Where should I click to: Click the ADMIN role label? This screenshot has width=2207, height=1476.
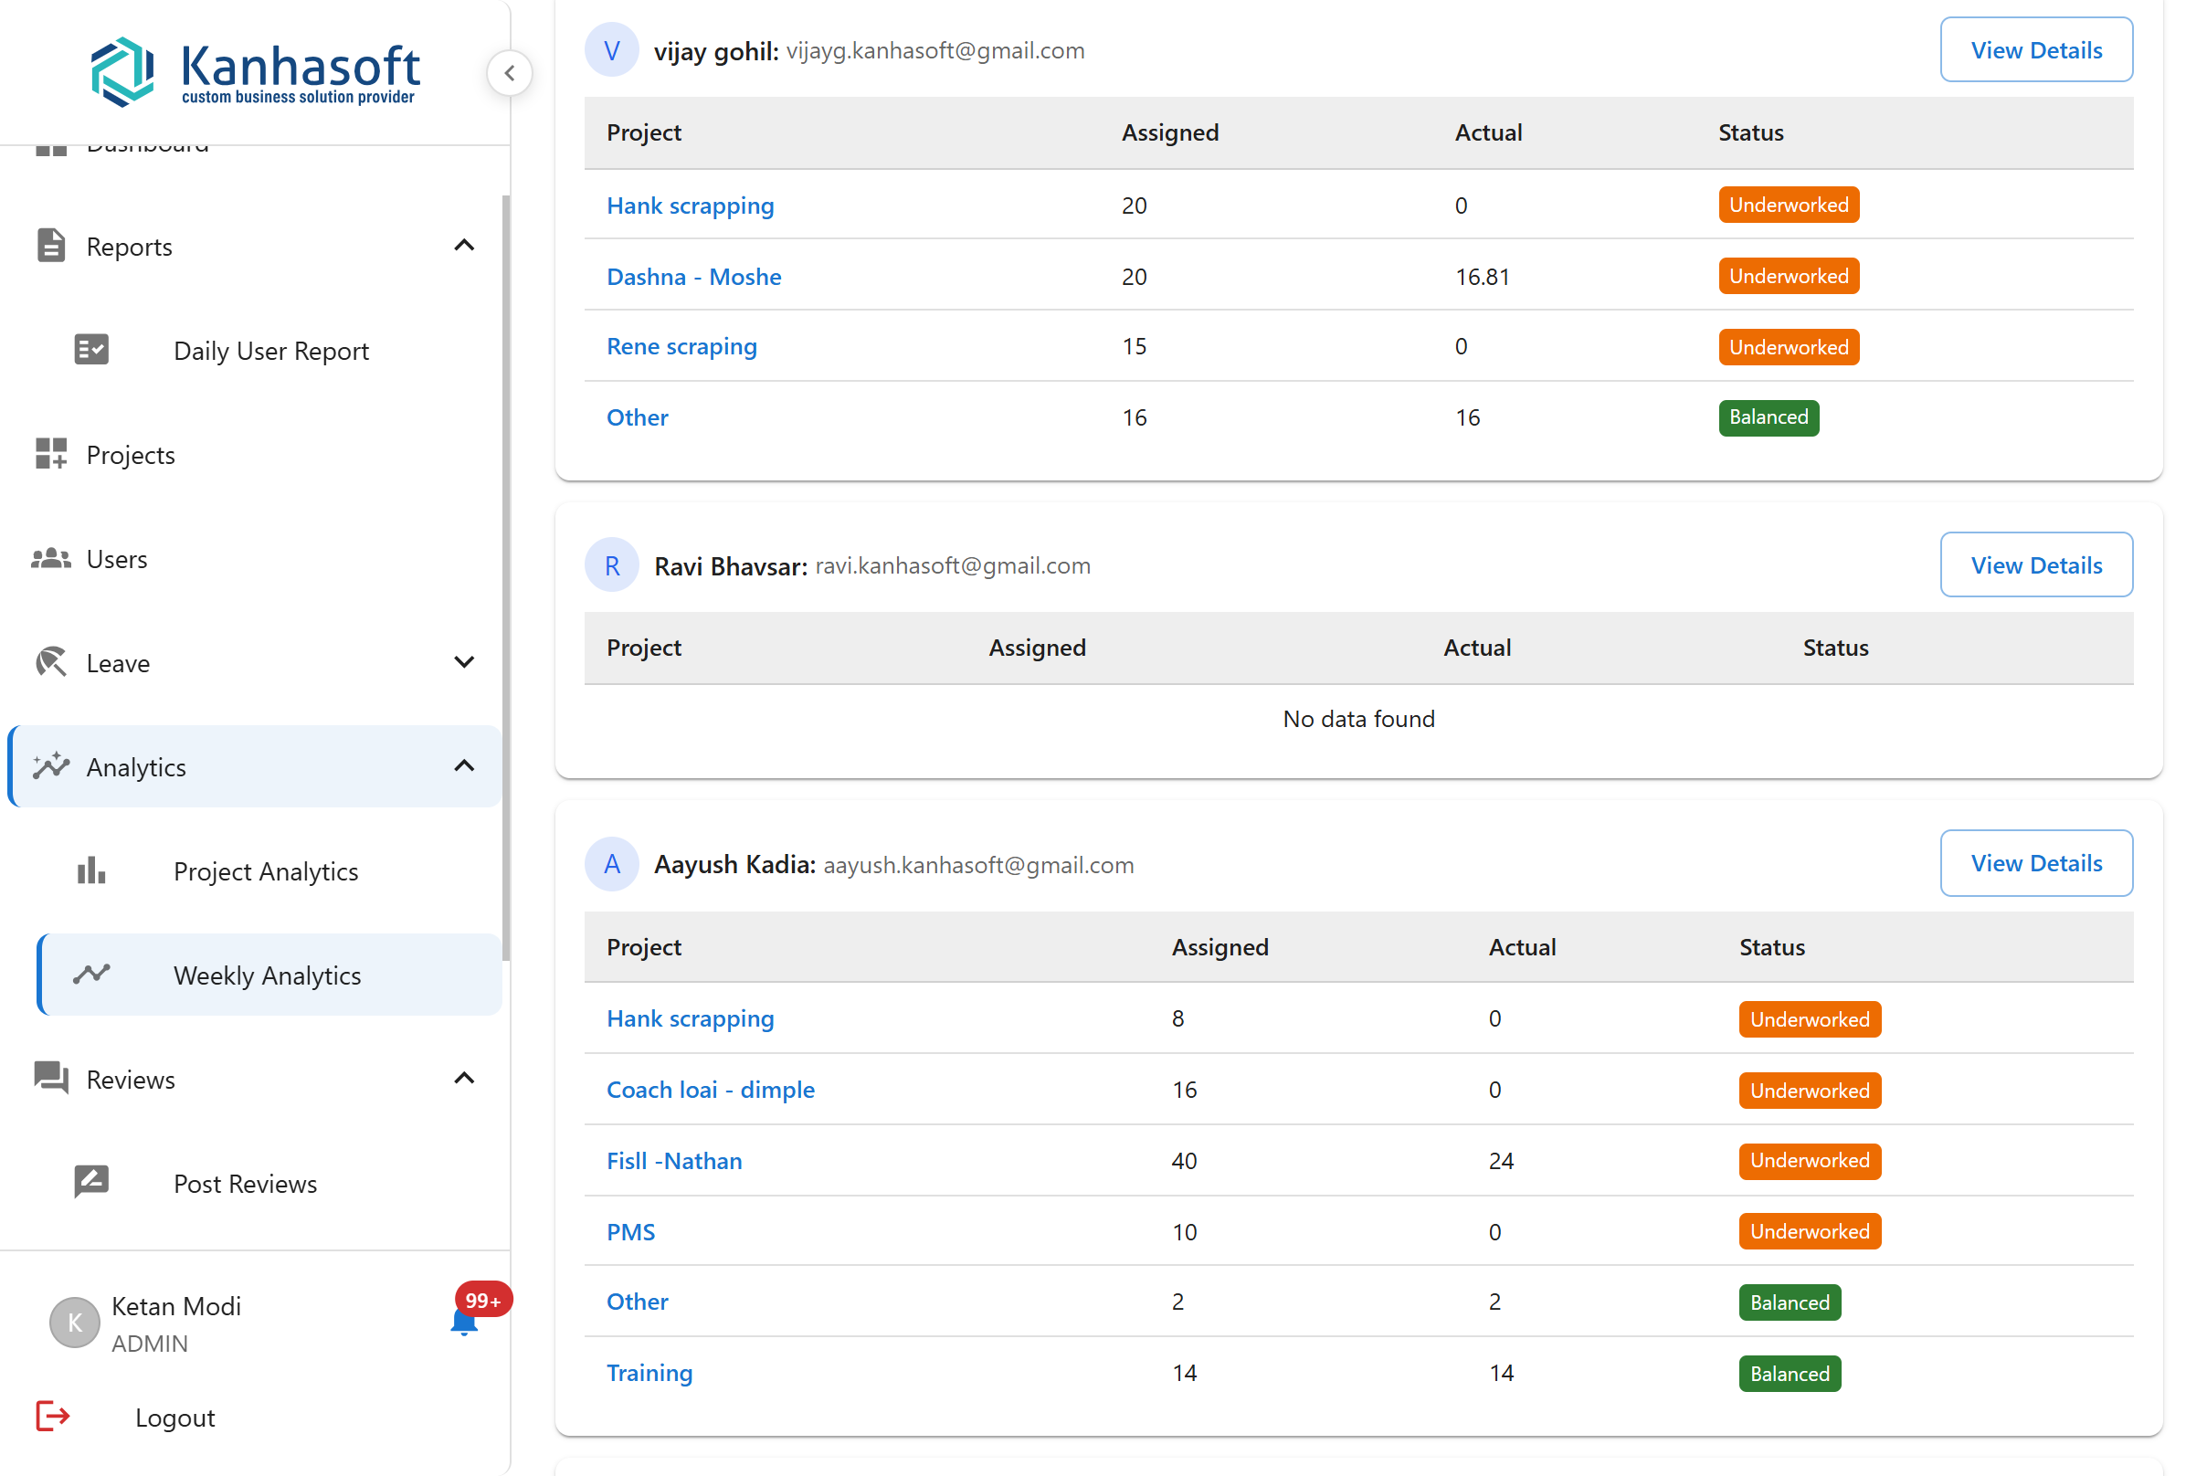coord(150,1344)
